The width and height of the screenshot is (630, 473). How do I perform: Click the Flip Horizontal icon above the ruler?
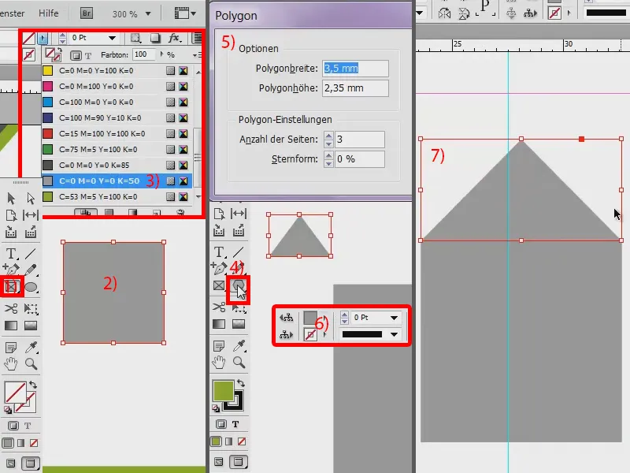pyautogui.click(x=444, y=13)
